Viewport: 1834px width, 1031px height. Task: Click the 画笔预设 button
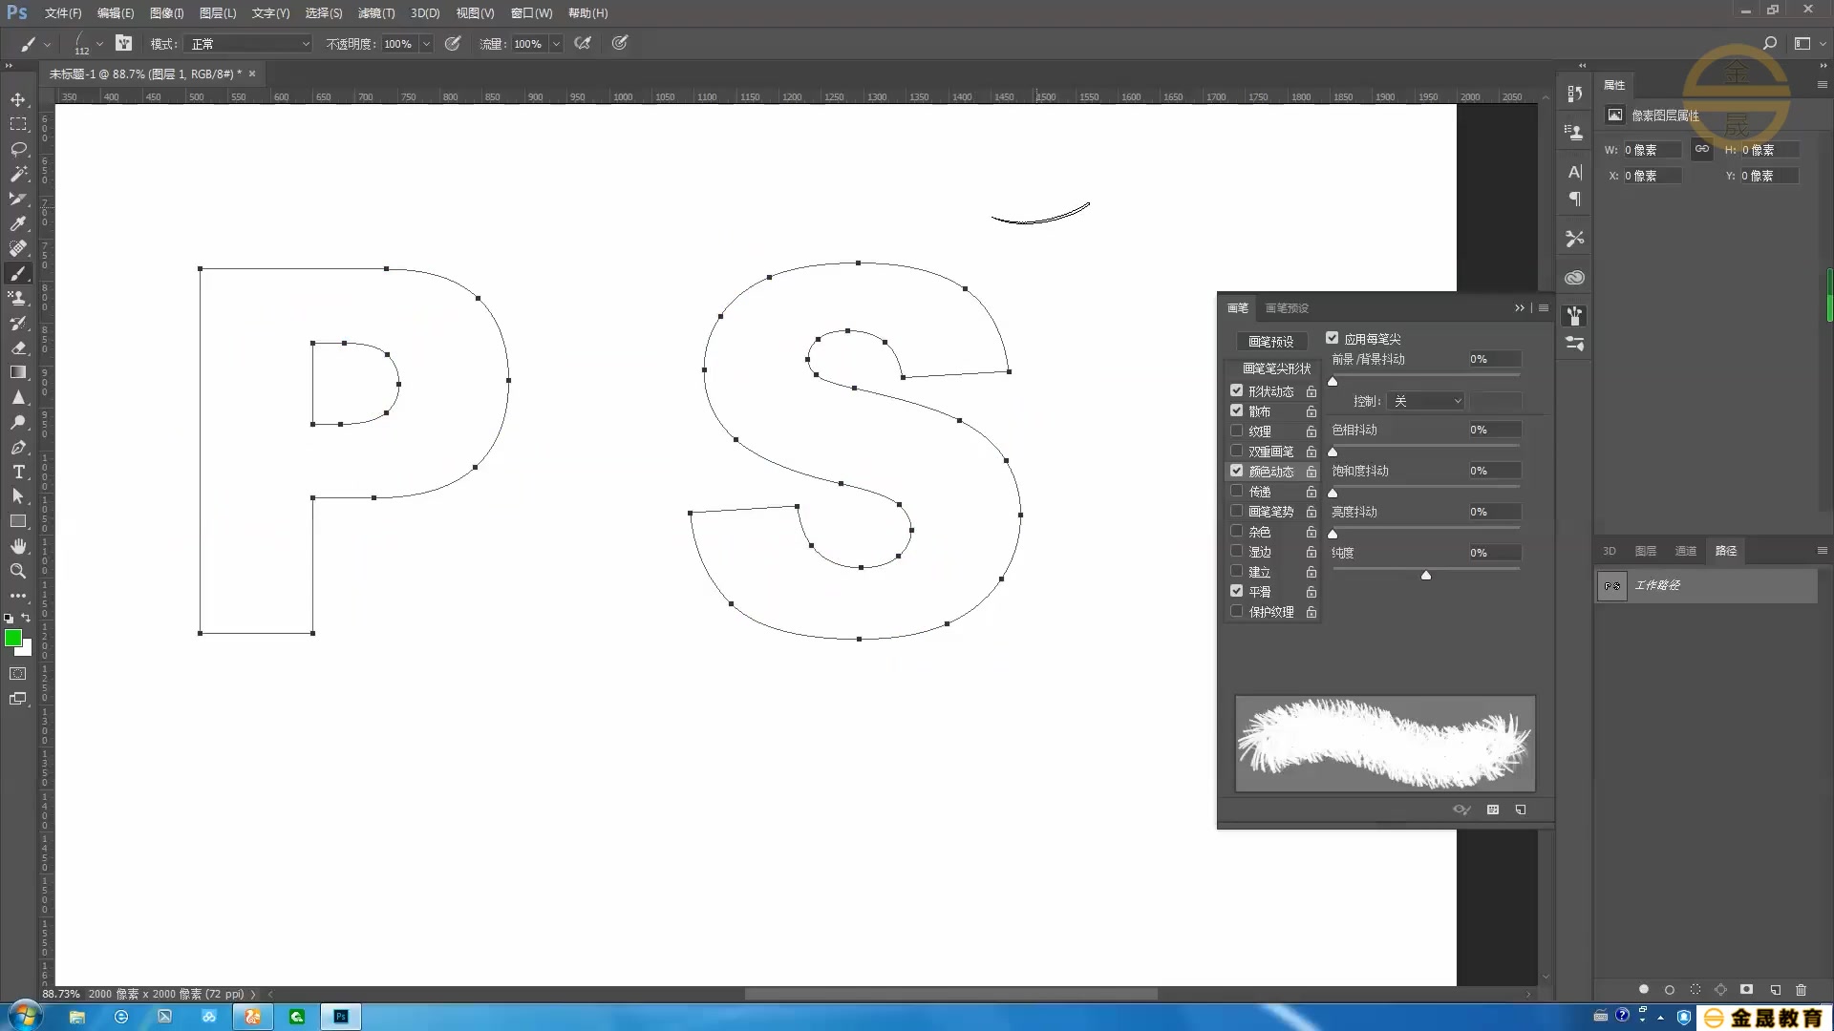(1270, 342)
